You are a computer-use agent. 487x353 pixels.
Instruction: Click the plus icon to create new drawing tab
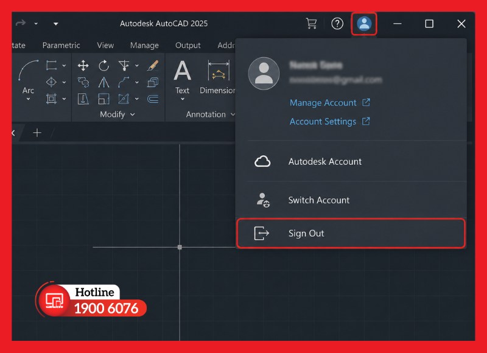pos(37,133)
